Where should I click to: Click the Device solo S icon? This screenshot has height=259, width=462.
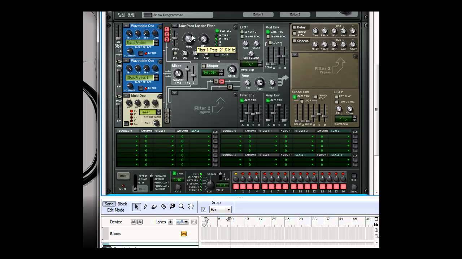(140, 222)
